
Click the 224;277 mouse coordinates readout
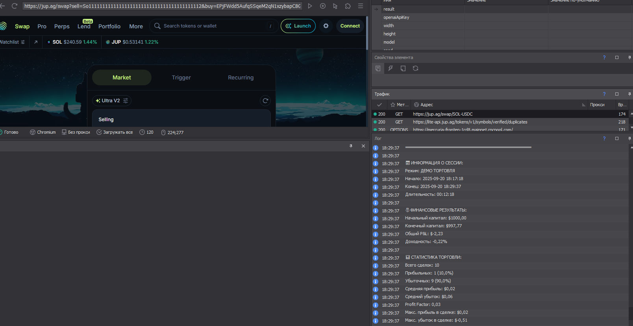pos(172,133)
